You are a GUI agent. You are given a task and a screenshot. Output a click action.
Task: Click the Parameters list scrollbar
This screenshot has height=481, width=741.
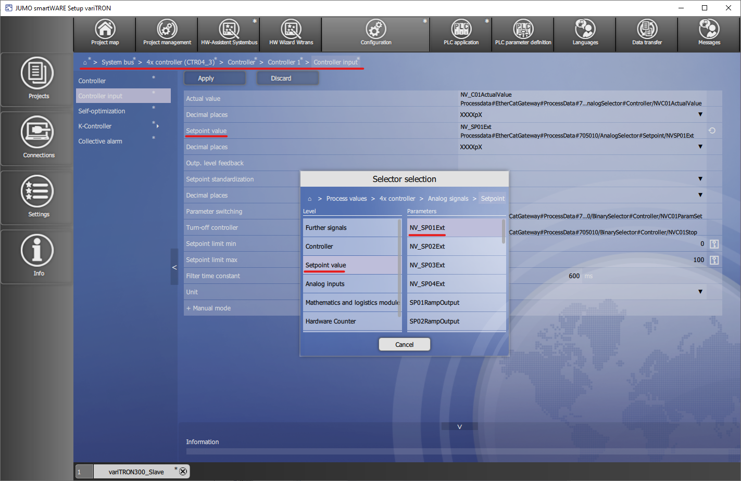504,232
